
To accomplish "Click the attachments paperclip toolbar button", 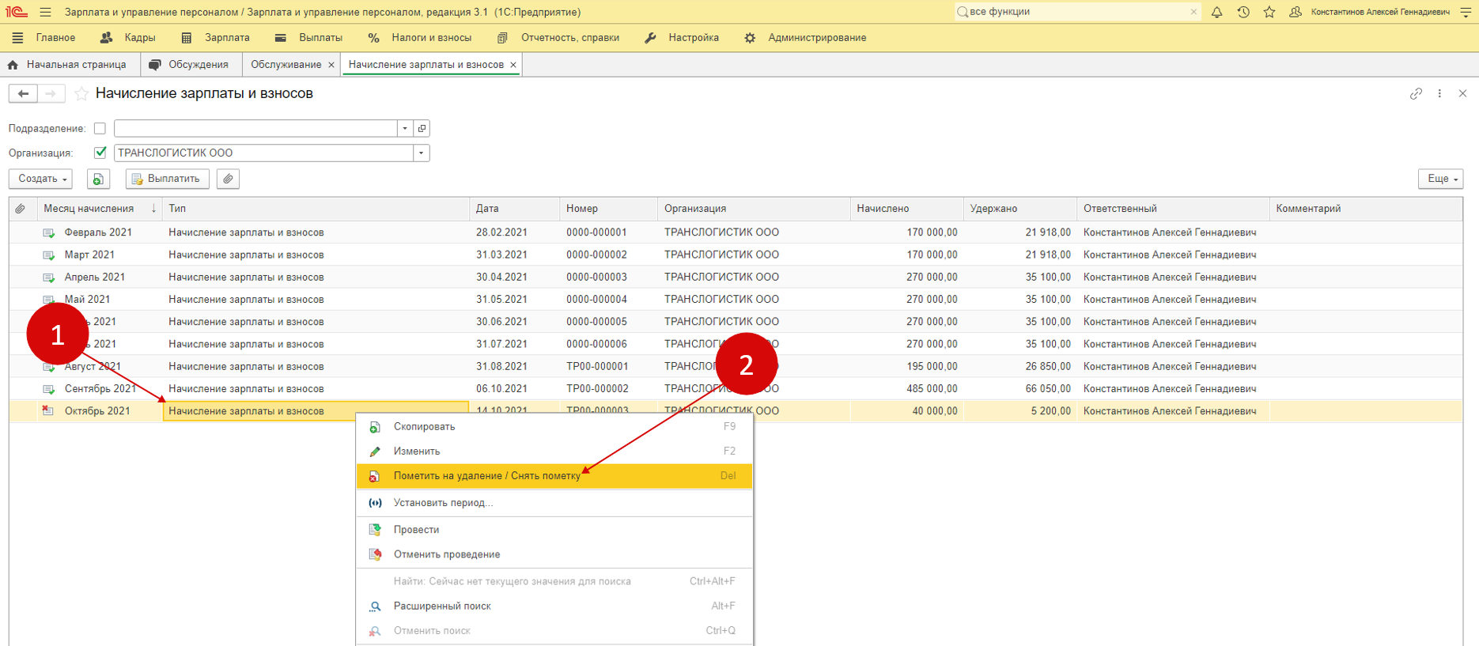I will click(228, 179).
